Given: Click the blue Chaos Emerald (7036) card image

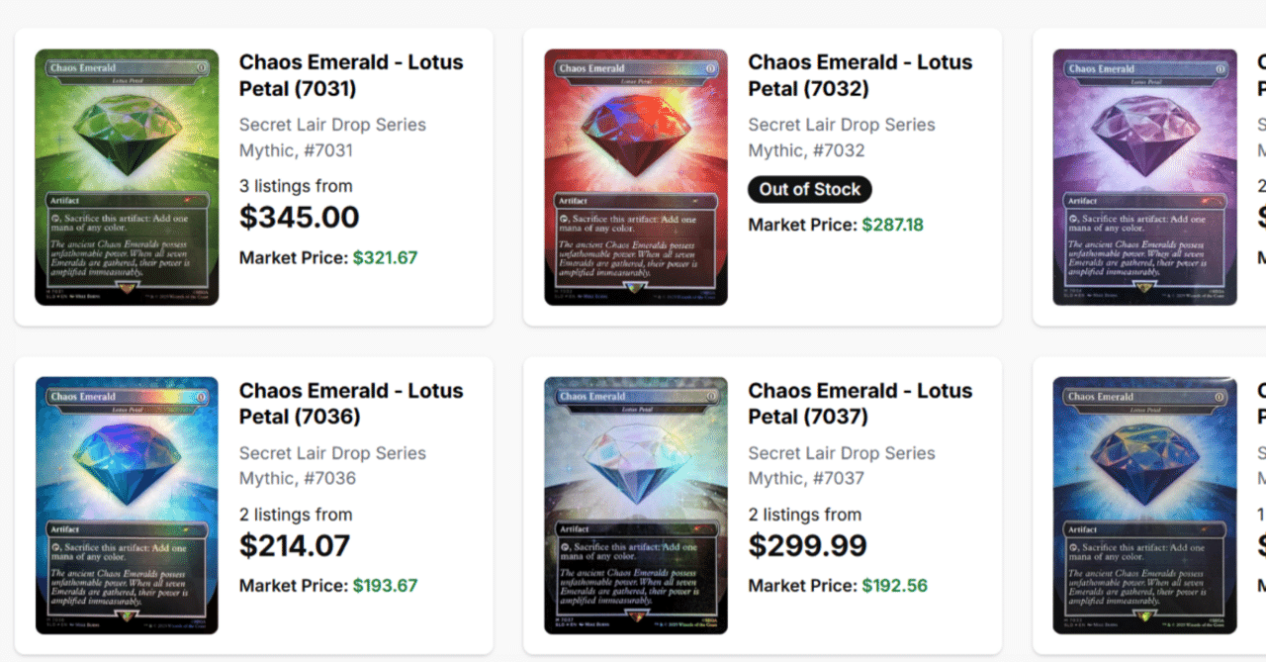Looking at the screenshot, I should coord(126,505).
